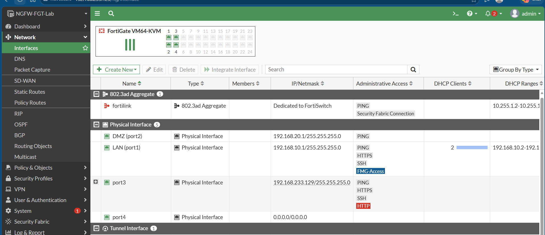Click the admin user avatar icon

(515, 13)
